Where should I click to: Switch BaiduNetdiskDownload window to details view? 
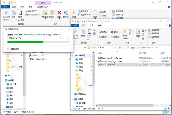(165, 108)
